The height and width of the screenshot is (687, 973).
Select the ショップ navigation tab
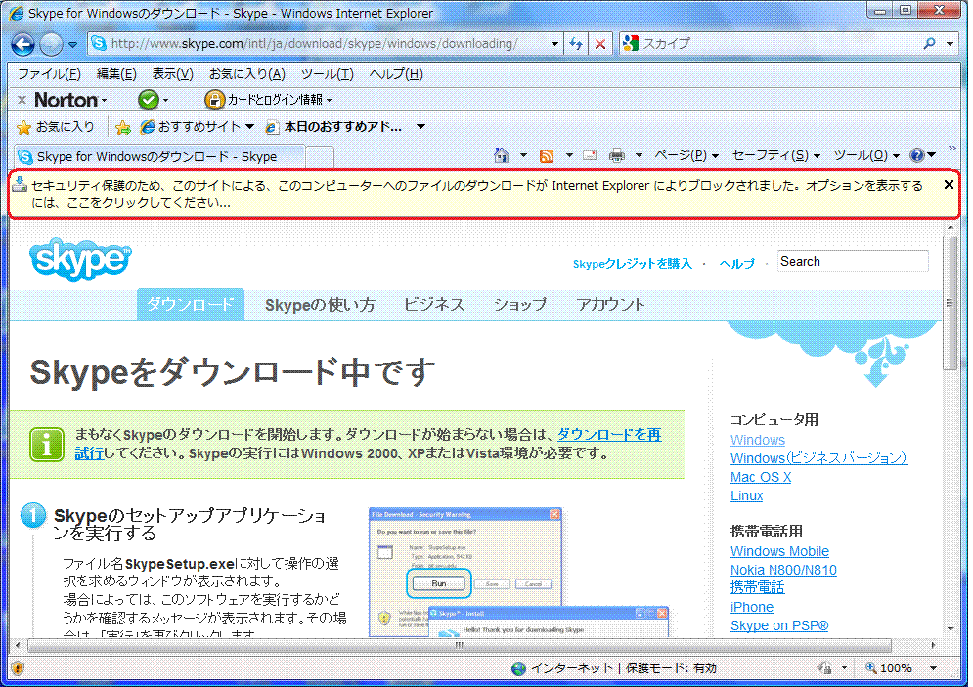click(520, 305)
